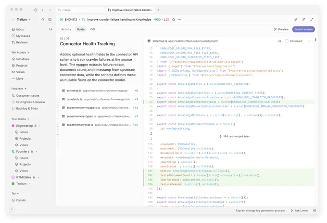
Task: Collapse the Try section
Action: pos(15,194)
